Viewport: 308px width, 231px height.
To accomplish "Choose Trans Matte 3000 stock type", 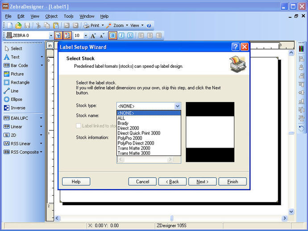I will click(149, 153).
